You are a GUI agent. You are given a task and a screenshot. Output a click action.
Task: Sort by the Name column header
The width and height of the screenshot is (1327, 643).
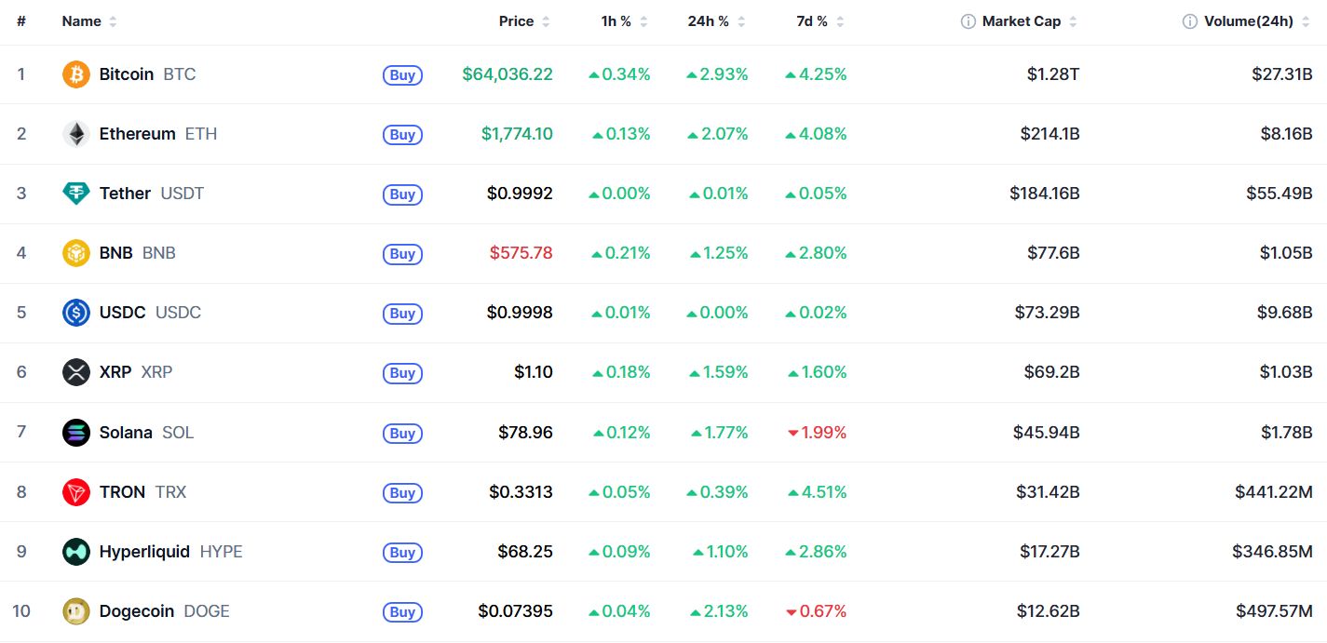(x=89, y=21)
